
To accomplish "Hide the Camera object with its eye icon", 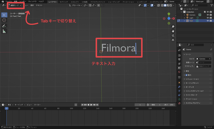I will (x=207, y=15).
